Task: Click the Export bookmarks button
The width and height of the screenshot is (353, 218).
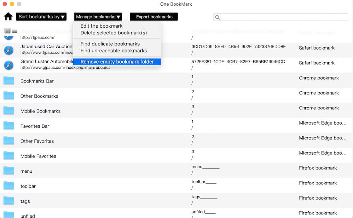Action: coord(154,17)
